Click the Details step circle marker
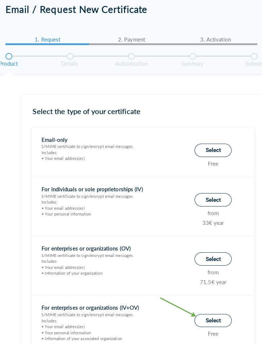 [x=70, y=56]
